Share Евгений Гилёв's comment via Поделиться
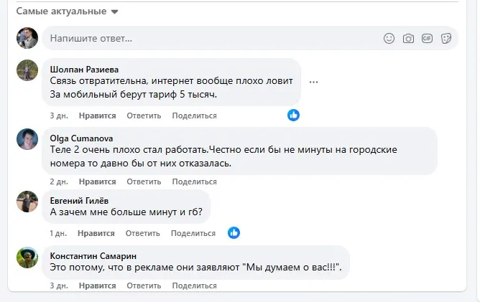Screen dimensions: 480x302 tap(194, 233)
